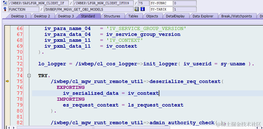Click line number 75 in the gutter
This screenshot has width=263, height=129.
(20, 82)
